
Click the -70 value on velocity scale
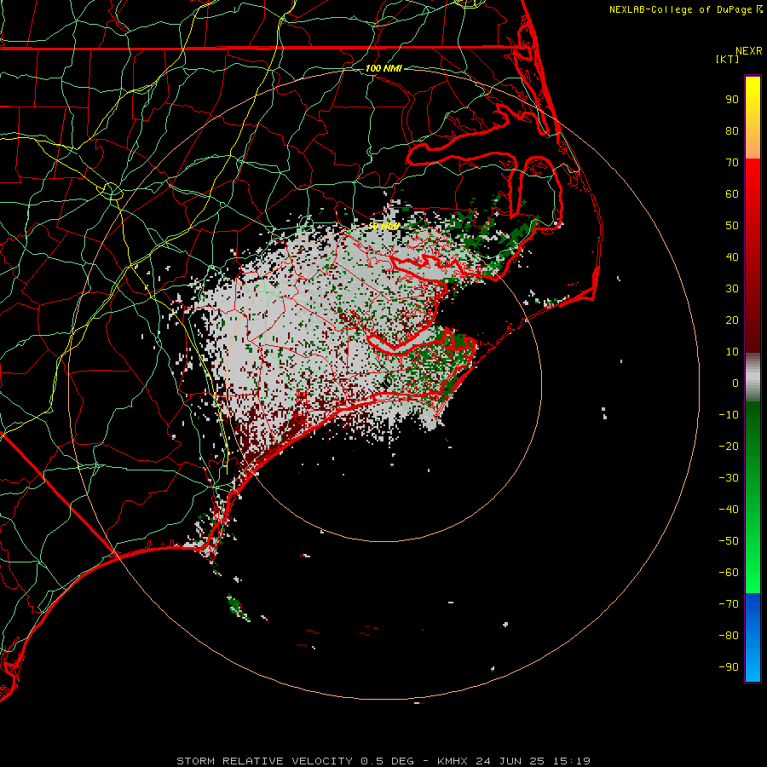(729, 604)
